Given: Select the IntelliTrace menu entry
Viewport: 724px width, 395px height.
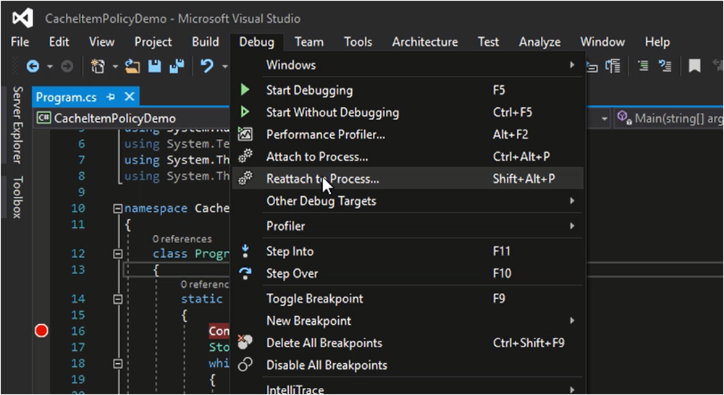Looking at the screenshot, I should coord(408,388).
